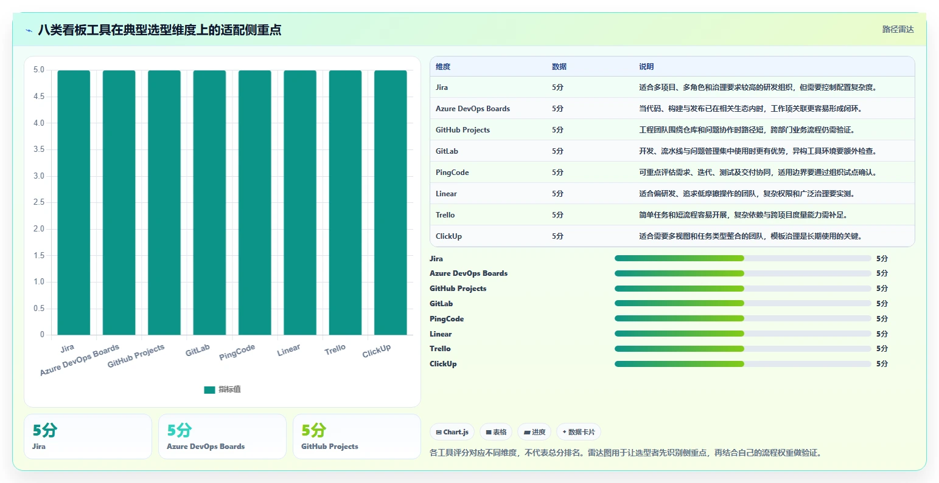Click the Azure DevOps Boards progress bar
The width and height of the screenshot is (939, 483).
(x=743, y=273)
